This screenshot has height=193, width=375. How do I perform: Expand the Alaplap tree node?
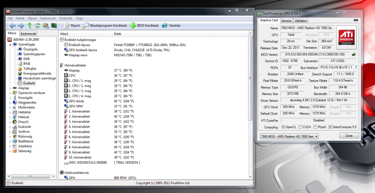pos(10,88)
